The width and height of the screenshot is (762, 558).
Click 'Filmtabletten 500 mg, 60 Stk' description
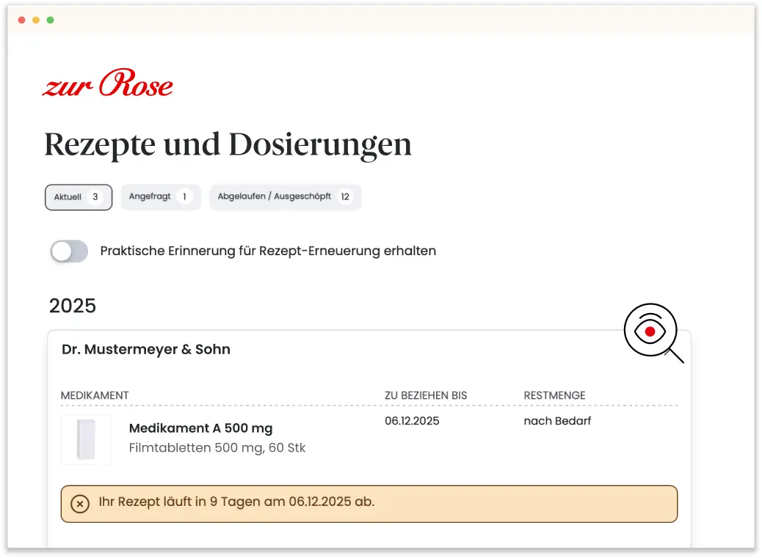[x=217, y=447]
